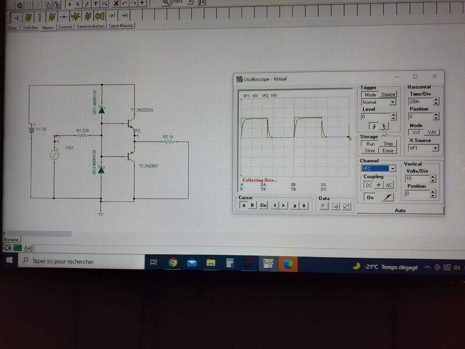The width and height of the screenshot is (465, 349).
Task: Click the rising edge trigger icon
Action: tap(373, 126)
